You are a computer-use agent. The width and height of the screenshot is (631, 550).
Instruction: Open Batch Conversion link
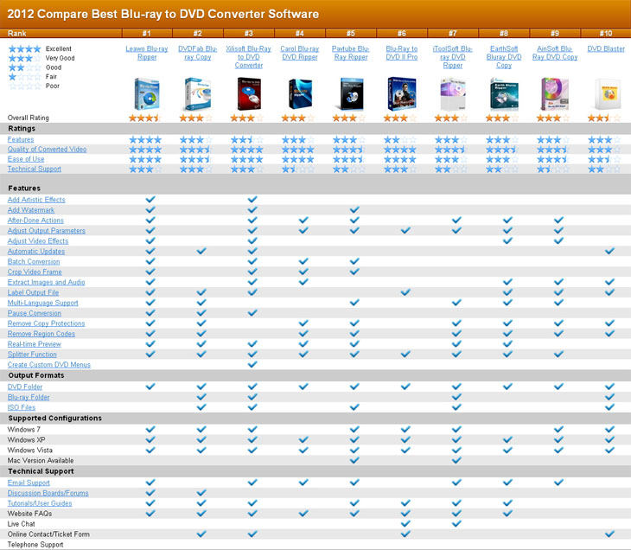click(34, 262)
